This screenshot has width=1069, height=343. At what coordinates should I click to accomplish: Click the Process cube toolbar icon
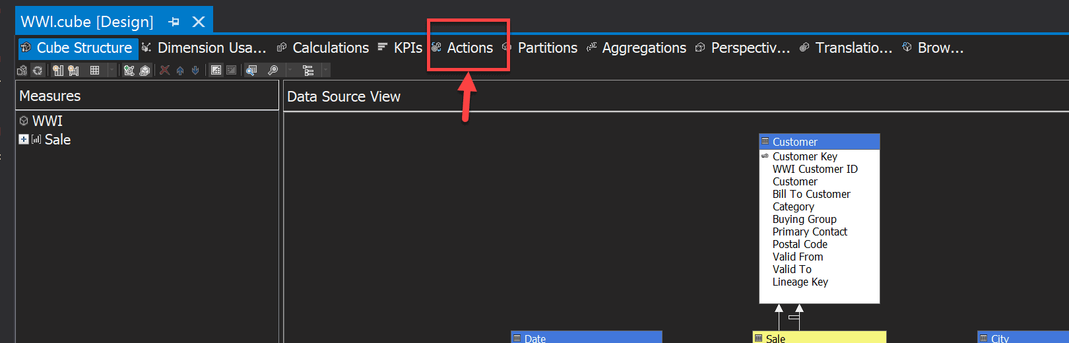coord(22,71)
